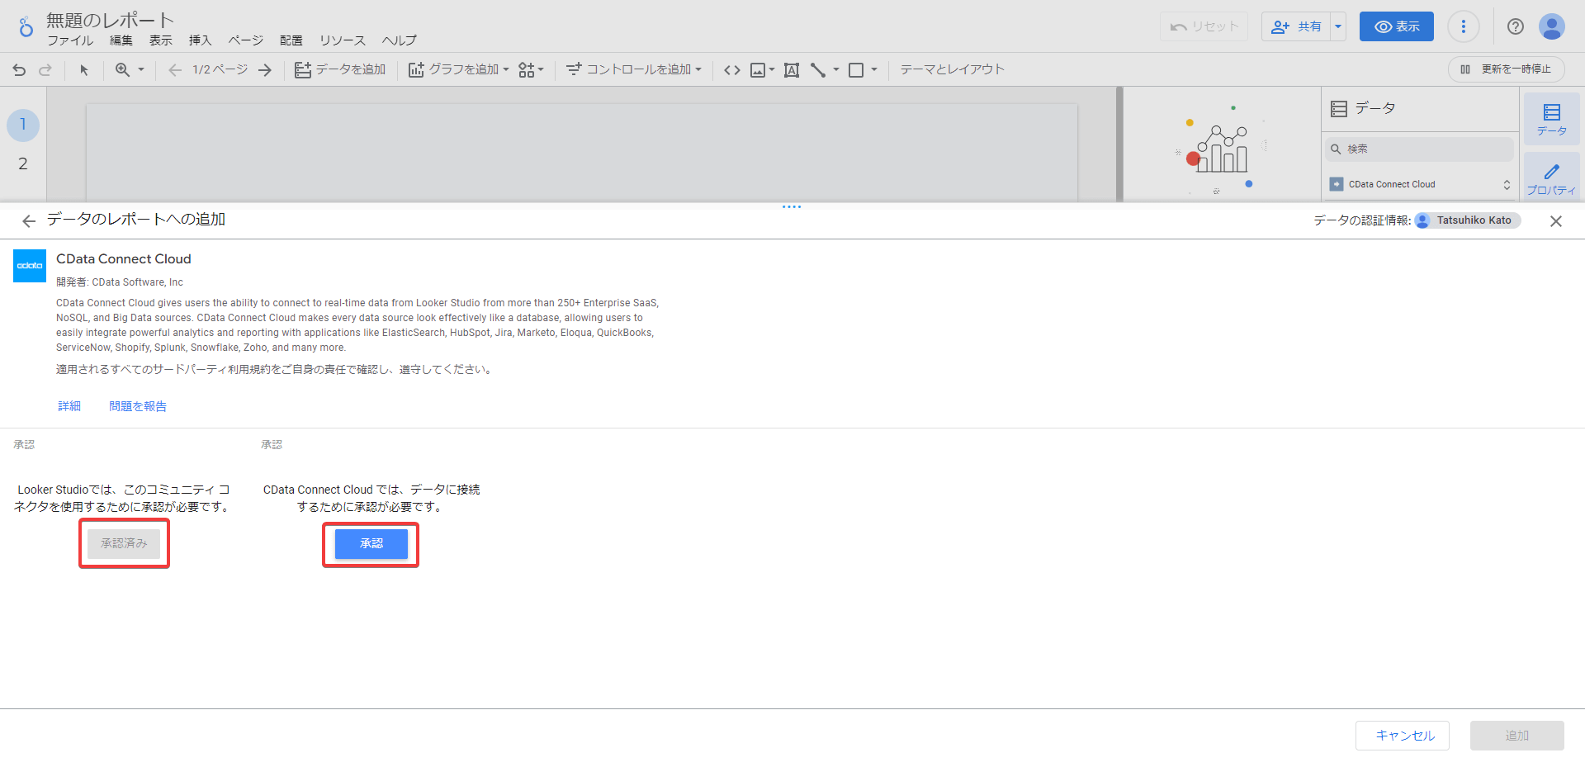Screen dimensions: 1585x767
Task: Select page 1 in the page list
Action: tap(23, 125)
